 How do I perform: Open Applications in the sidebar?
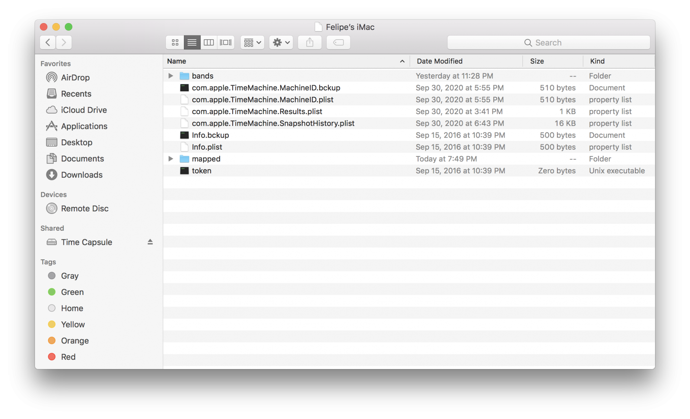84,126
